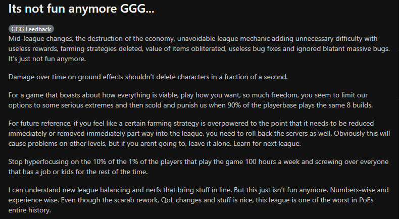This screenshot has height=219, width=399.
Task: Click the line beginning "Mid-league changes, the destruction"
Action: pyautogui.click(x=193, y=39)
